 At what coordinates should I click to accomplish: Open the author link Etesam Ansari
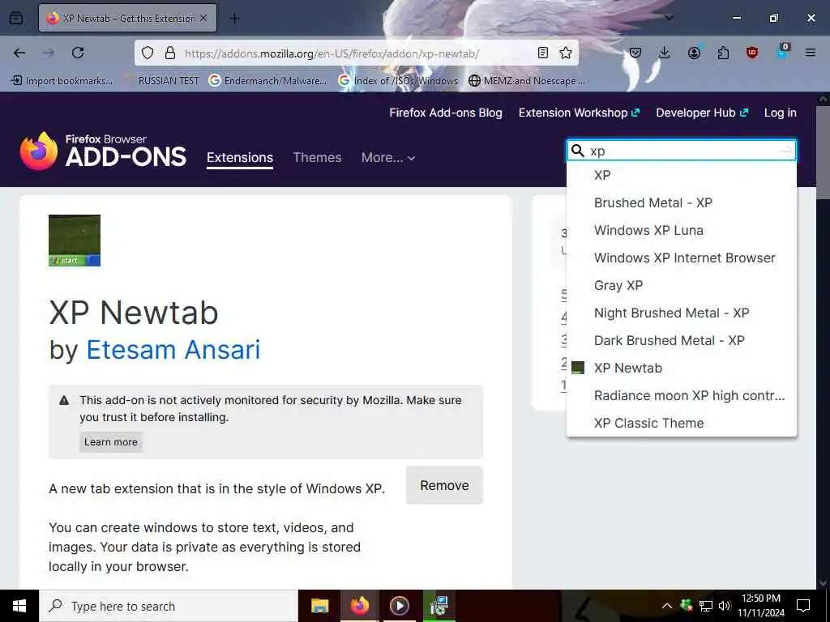(x=173, y=350)
